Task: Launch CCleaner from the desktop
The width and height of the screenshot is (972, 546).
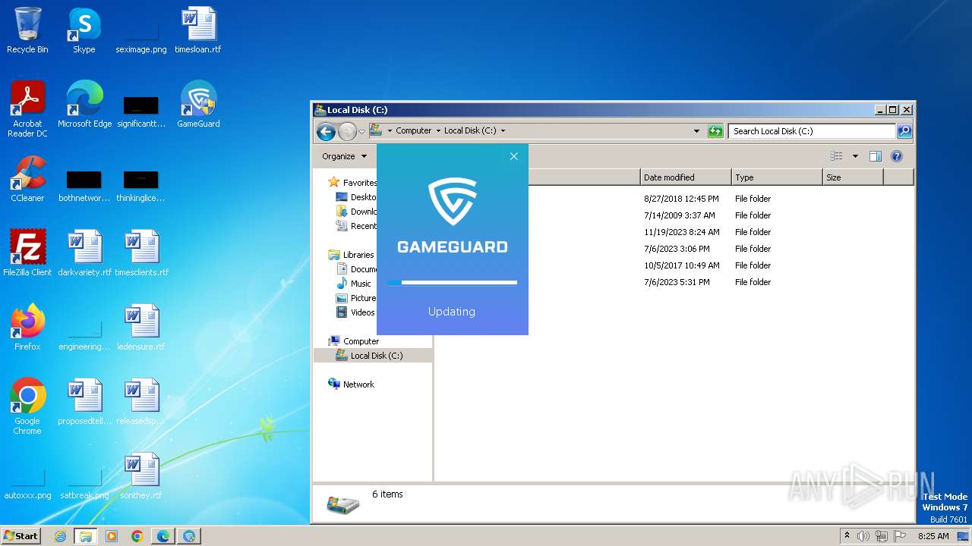Action: [x=27, y=179]
